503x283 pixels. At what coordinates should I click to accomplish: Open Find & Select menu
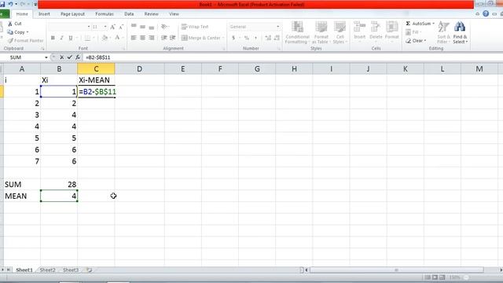(x=461, y=32)
